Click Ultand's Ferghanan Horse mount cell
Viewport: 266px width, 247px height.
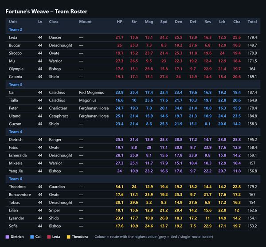coord(94,116)
